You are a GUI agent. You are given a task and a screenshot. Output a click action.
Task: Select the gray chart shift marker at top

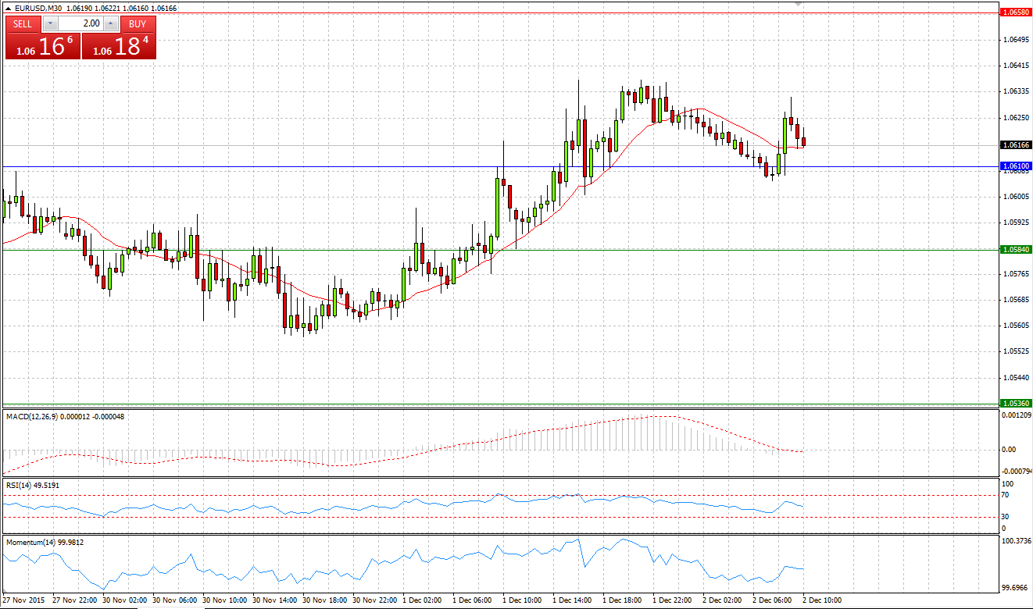[x=798, y=5]
